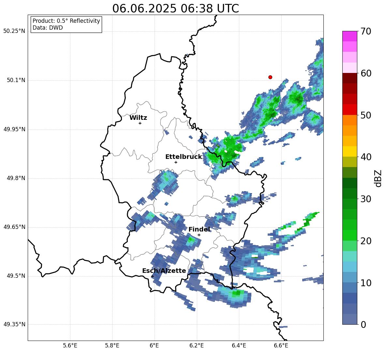Click the 50 value on colorbar
The image size is (386, 352).
tap(366, 115)
